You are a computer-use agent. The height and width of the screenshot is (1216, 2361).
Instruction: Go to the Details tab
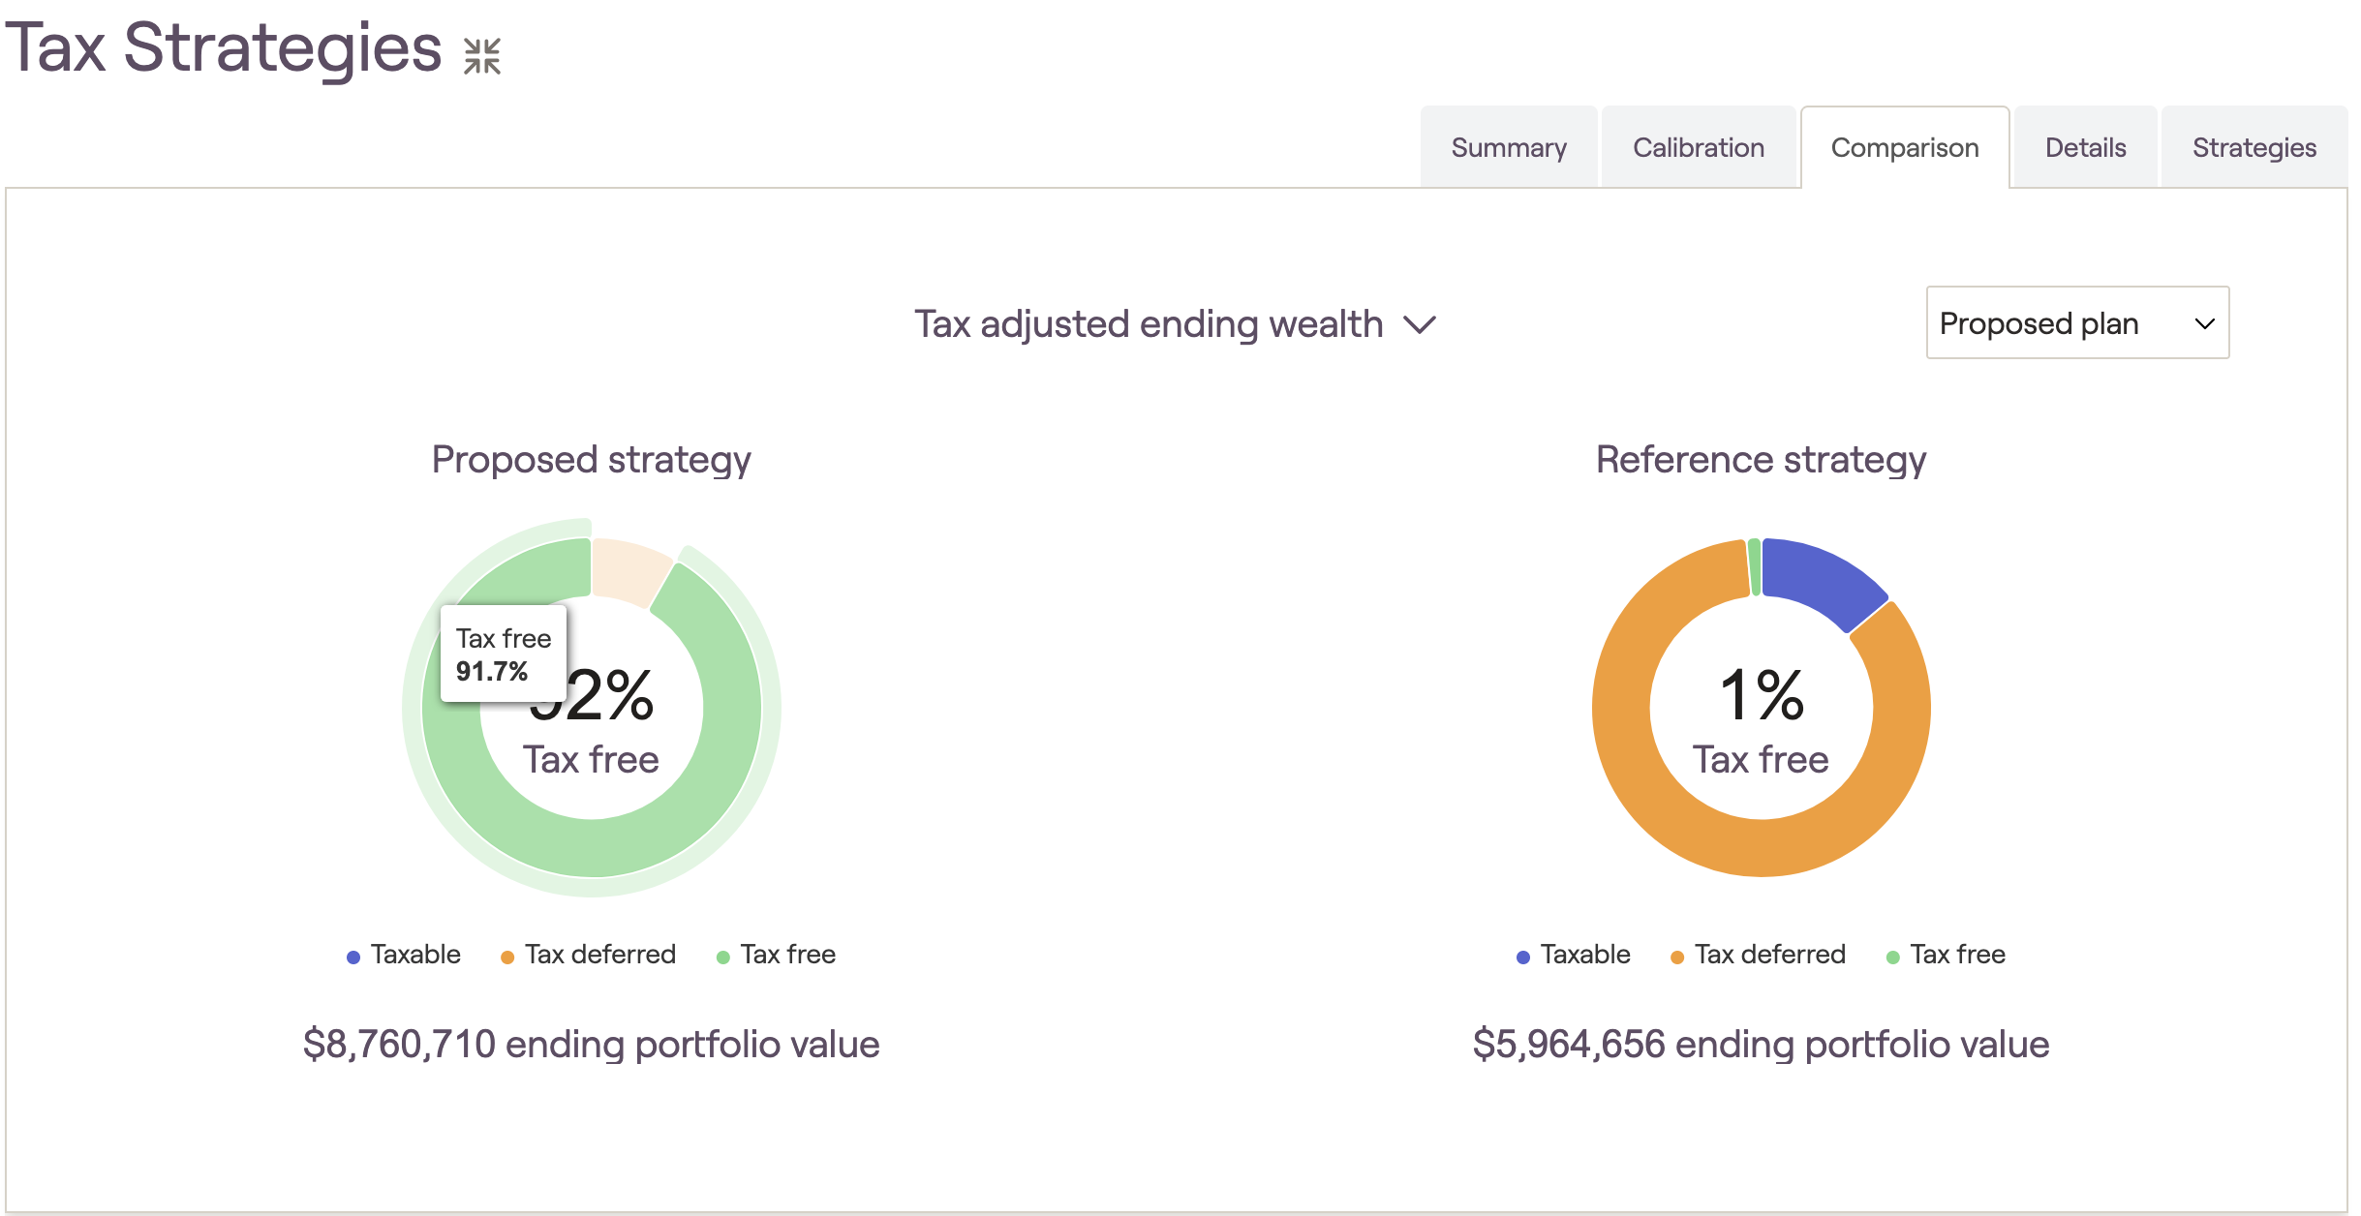click(2085, 147)
